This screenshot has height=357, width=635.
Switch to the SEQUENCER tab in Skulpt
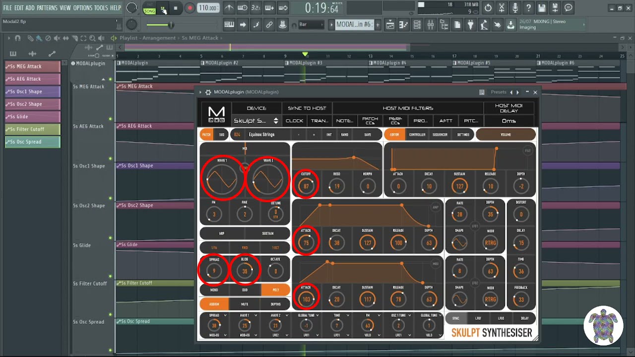(440, 134)
